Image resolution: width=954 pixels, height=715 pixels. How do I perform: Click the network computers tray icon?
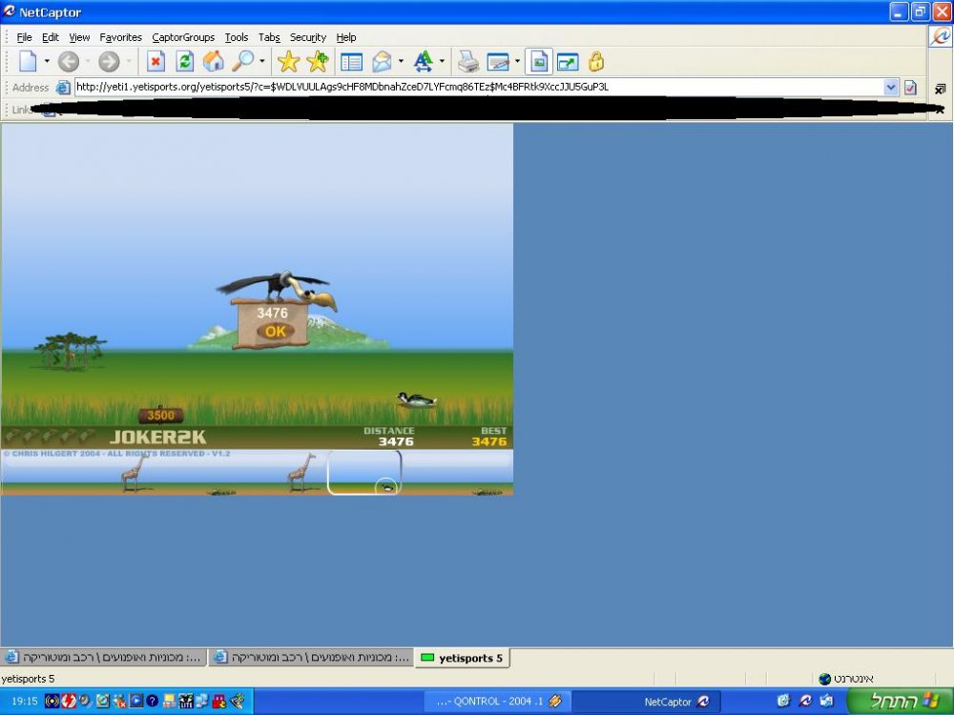point(201,701)
